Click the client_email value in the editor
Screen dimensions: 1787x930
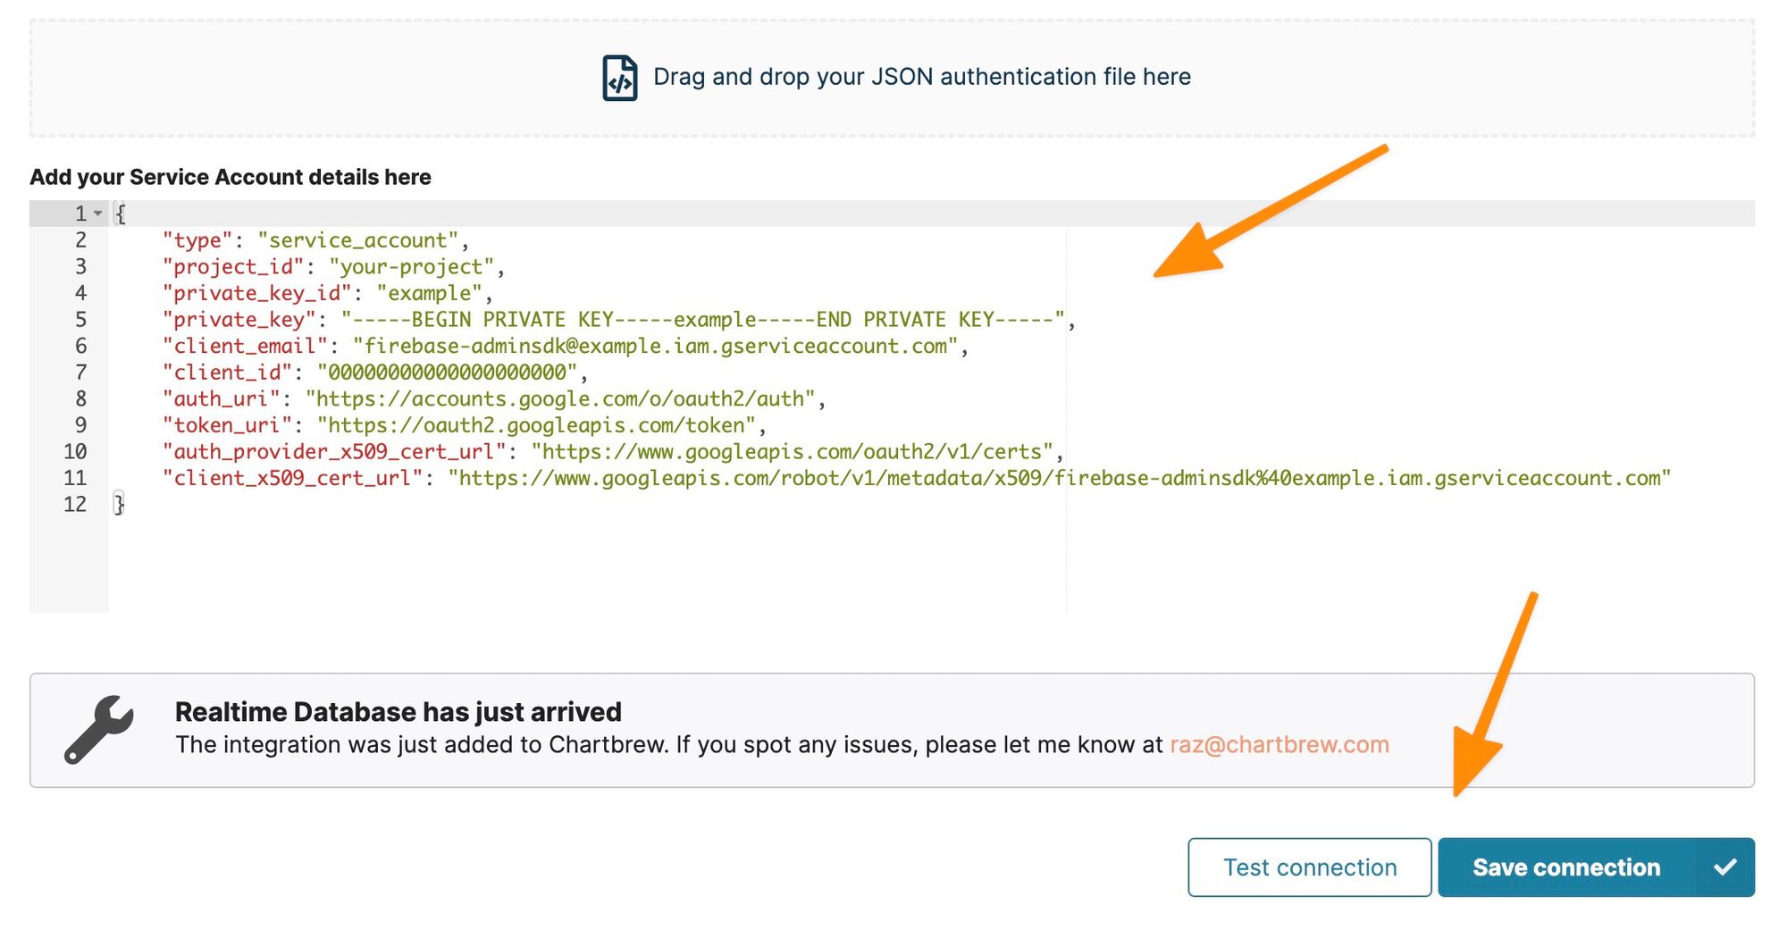(x=655, y=347)
